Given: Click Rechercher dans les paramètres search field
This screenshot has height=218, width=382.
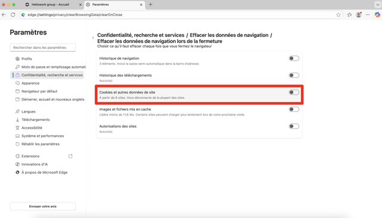Looking at the screenshot, I should click(42, 48).
